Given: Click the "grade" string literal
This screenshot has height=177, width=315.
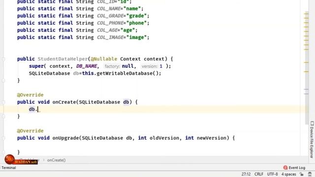Looking at the screenshot, I should (x=136, y=16).
